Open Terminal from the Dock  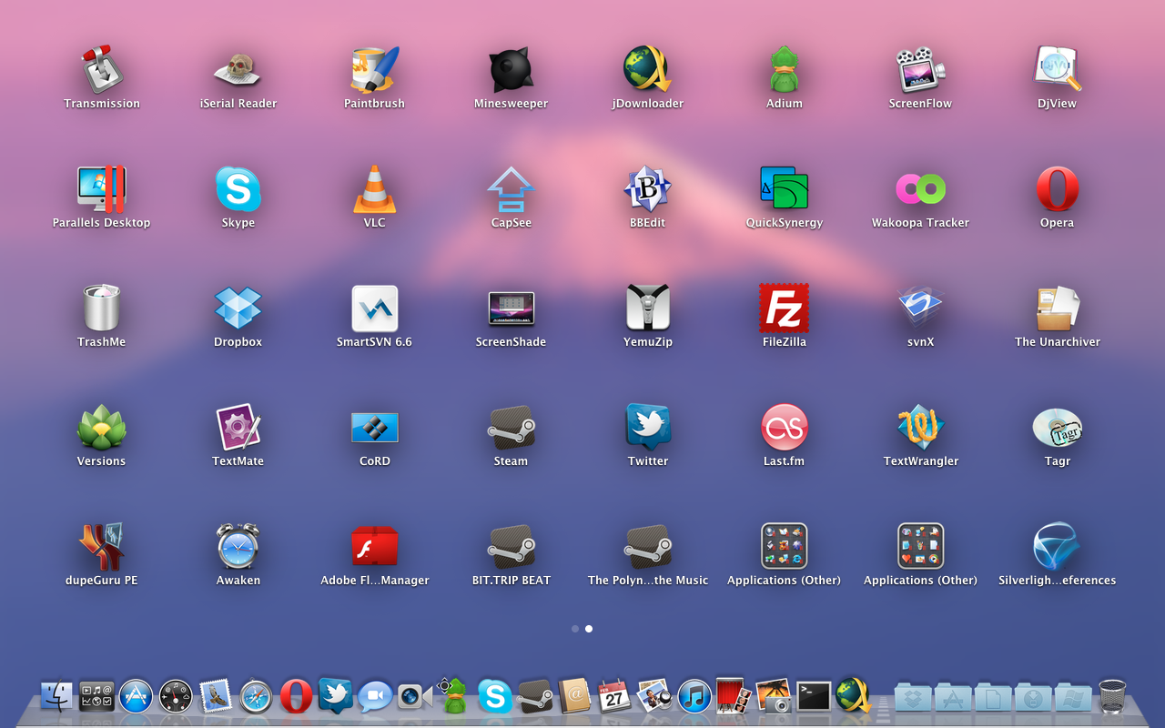tap(814, 696)
